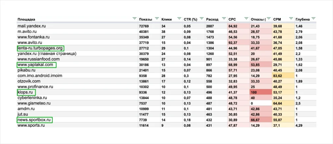This screenshot has width=333, height=144.
Task: Select the highlighted lenta-ru.turbopages.org cell
Action: pyautogui.click(x=40, y=48)
